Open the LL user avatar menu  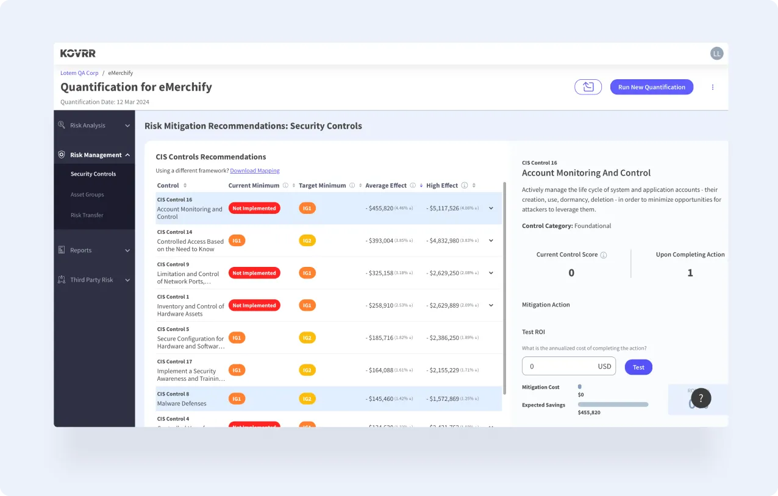pyautogui.click(x=716, y=53)
